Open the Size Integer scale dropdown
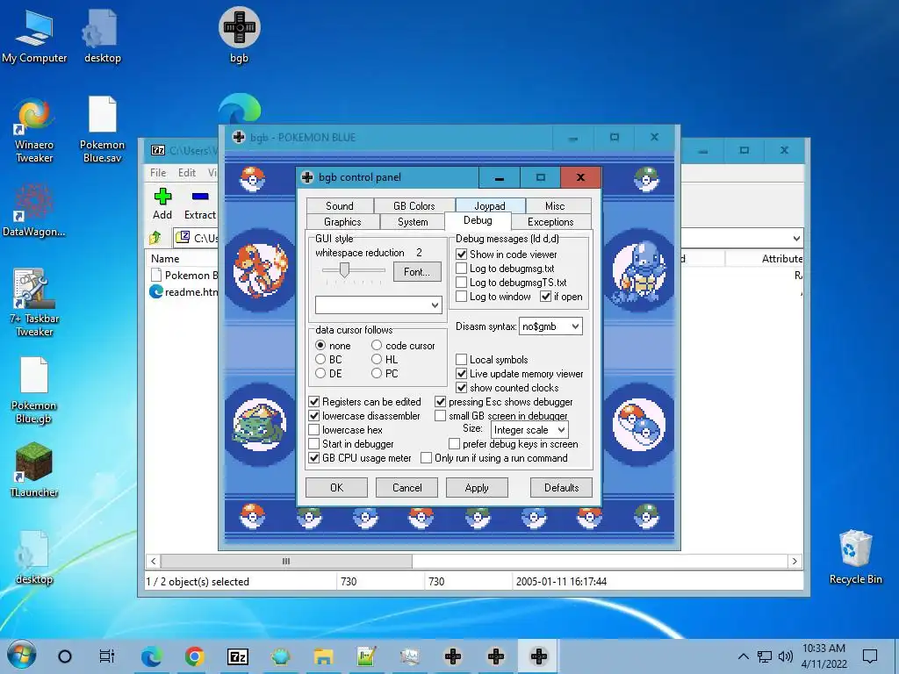 (529, 430)
